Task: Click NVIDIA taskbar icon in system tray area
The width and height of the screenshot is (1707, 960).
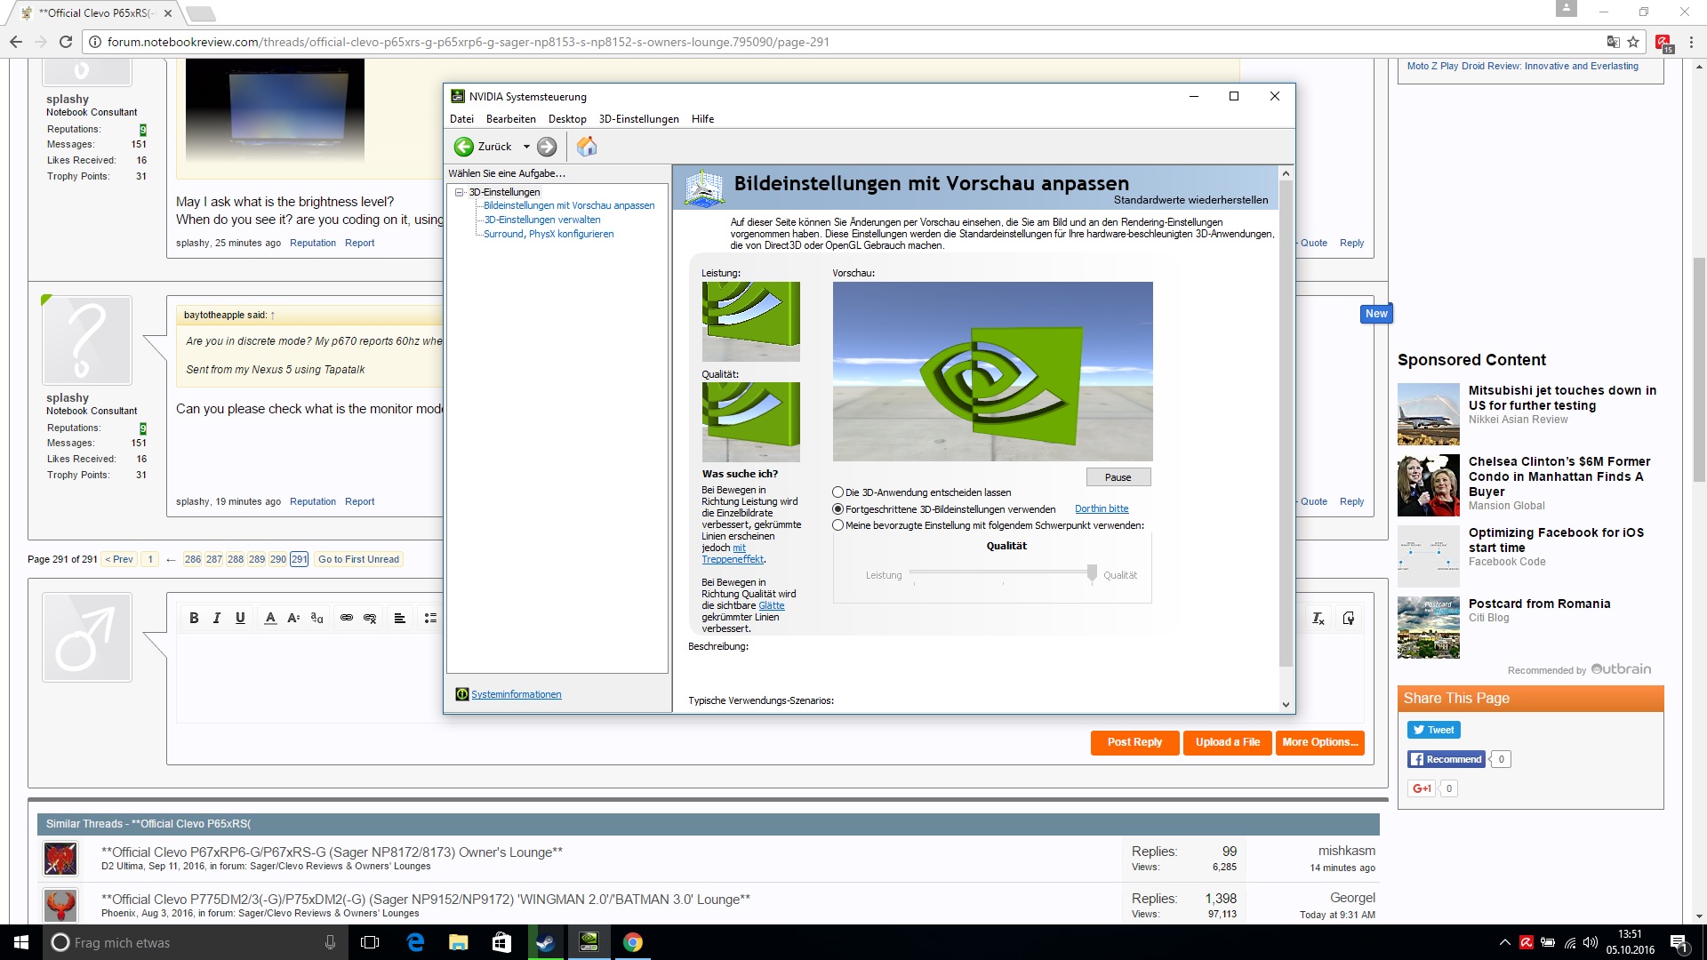Action: coord(589,941)
